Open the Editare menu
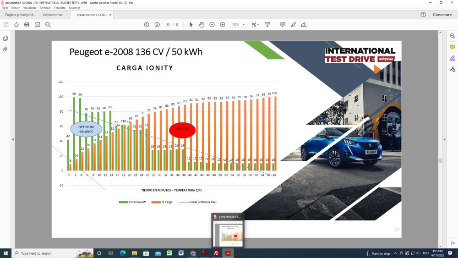Viewport: 458px width, 258px height. [16, 8]
